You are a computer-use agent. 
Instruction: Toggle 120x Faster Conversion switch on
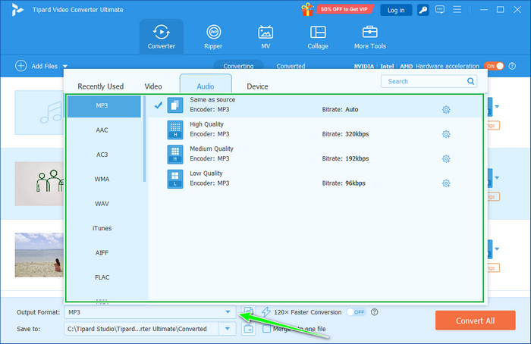tap(357, 312)
